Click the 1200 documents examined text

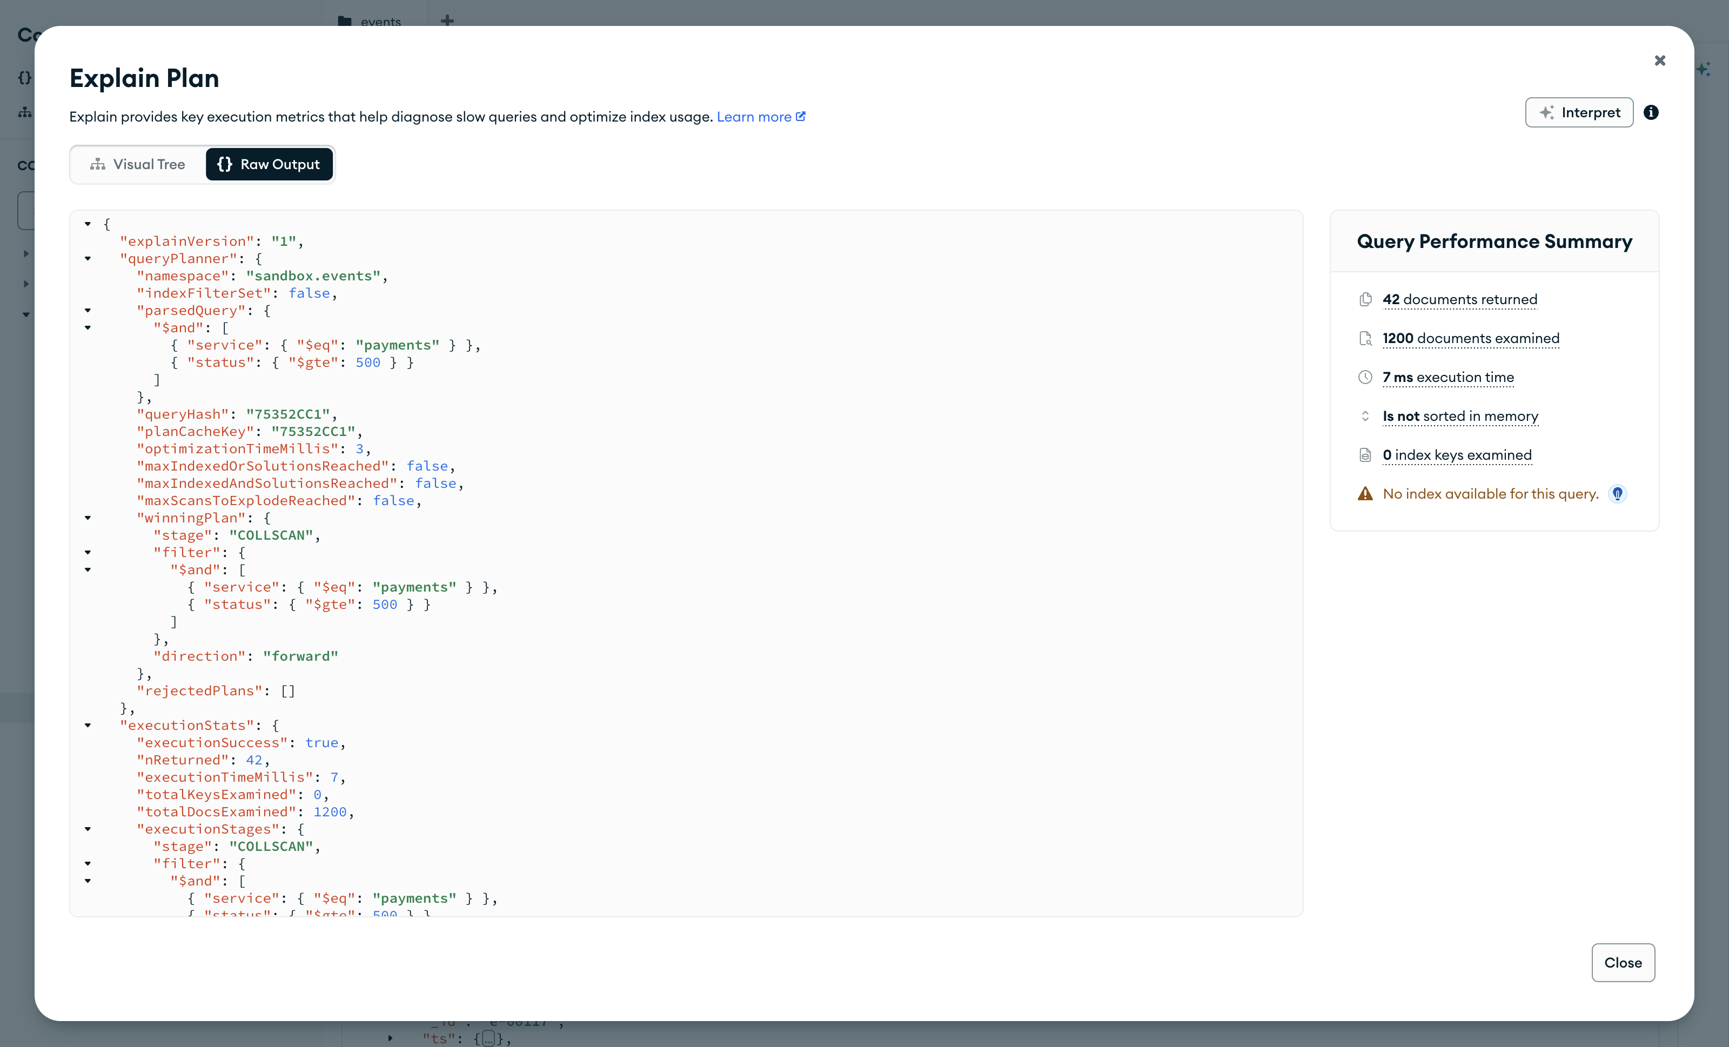coord(1471,338)
